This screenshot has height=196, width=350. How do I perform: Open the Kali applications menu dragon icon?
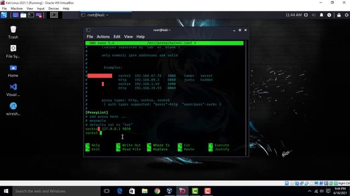(4, 15)
